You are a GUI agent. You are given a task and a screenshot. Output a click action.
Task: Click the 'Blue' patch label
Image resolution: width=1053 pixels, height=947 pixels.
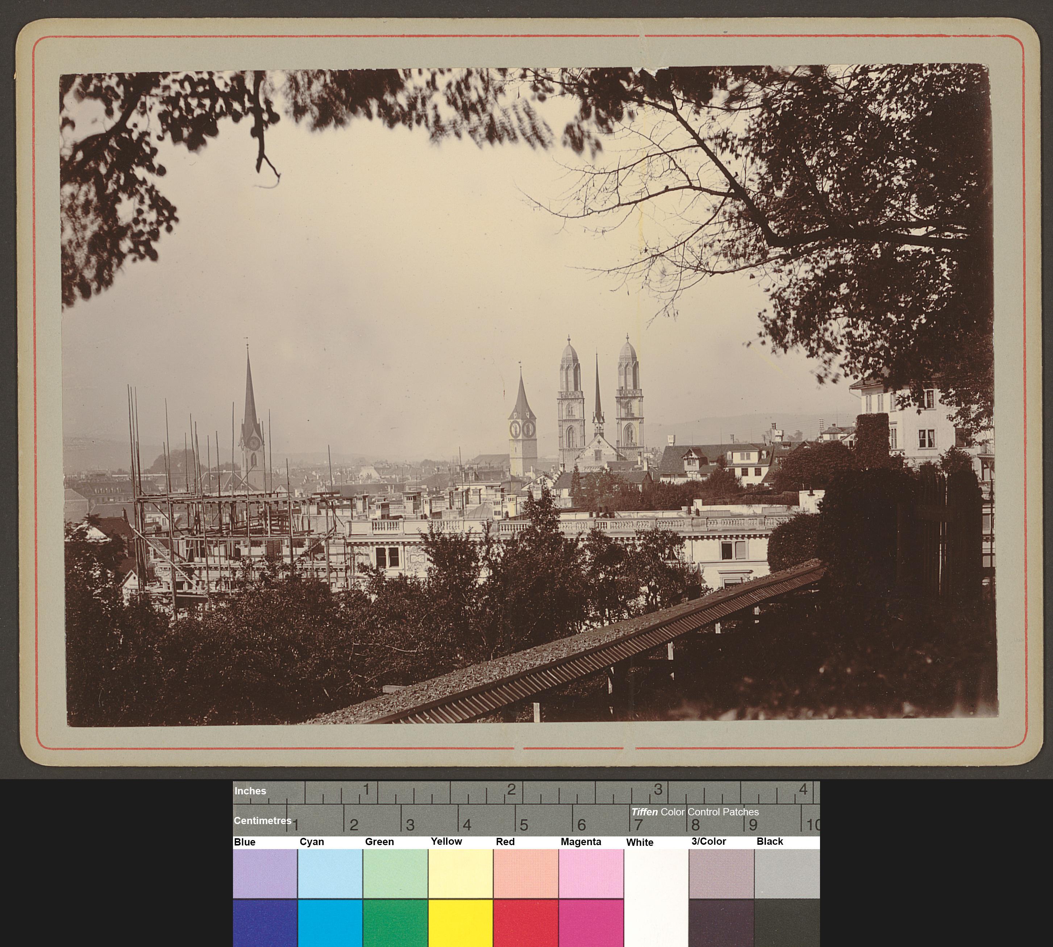point(245,842)
